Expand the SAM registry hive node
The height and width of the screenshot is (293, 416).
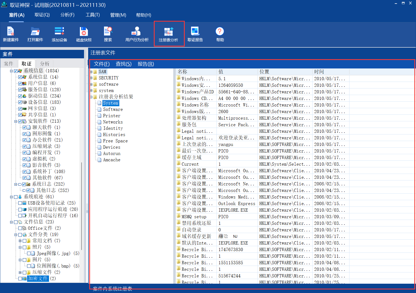click(91, 72)
